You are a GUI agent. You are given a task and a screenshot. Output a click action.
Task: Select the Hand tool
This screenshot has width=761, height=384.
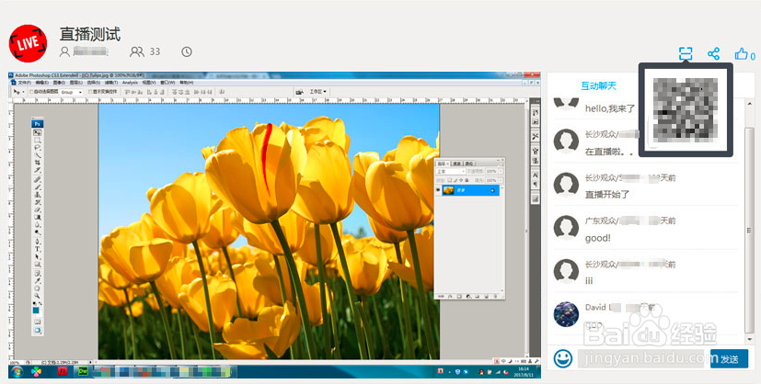click(x=38, y=288)
